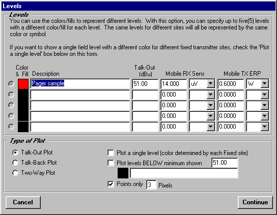Click the Pager sample description field
The width and height of the screenshot is (277, 215).
[x=80, y=83]
